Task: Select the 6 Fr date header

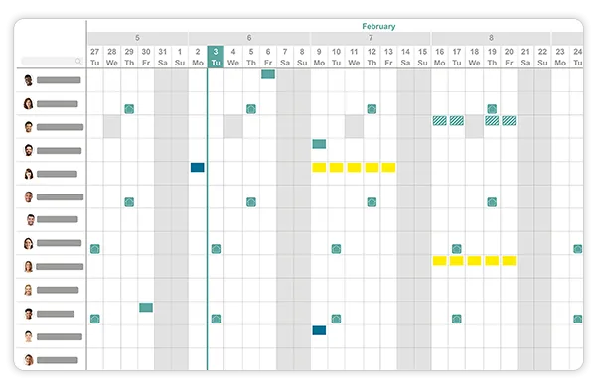Action: (x=268, y=57)
